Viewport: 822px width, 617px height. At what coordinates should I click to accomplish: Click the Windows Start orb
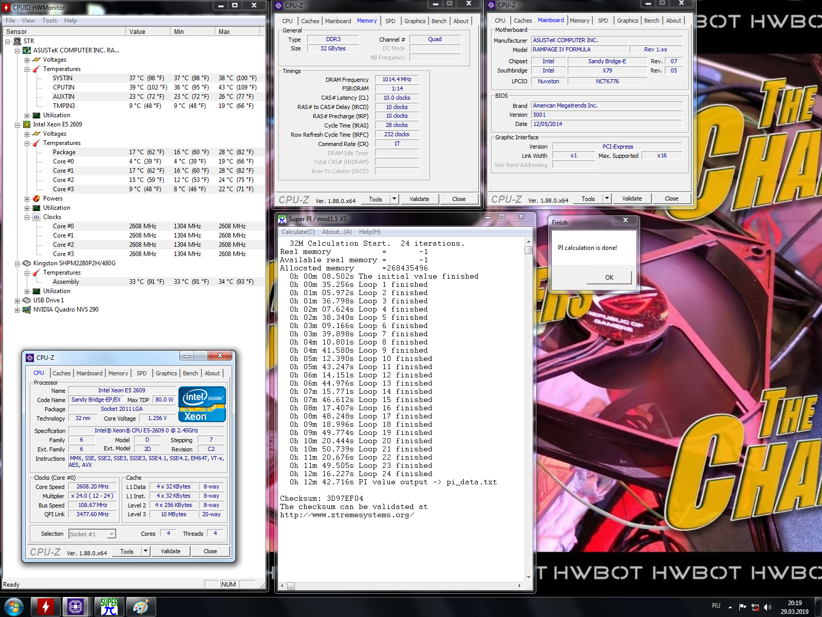[14, 607]
